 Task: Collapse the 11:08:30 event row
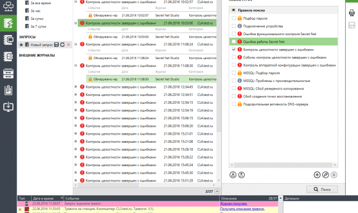[75, 65]
